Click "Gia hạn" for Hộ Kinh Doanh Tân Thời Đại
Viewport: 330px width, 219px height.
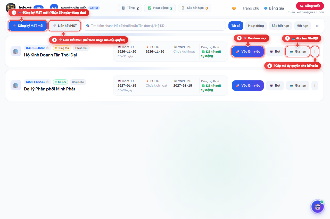point(298,52)
